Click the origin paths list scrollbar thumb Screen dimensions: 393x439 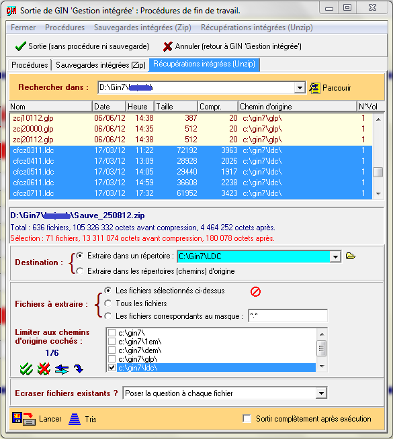click(322, 348)
